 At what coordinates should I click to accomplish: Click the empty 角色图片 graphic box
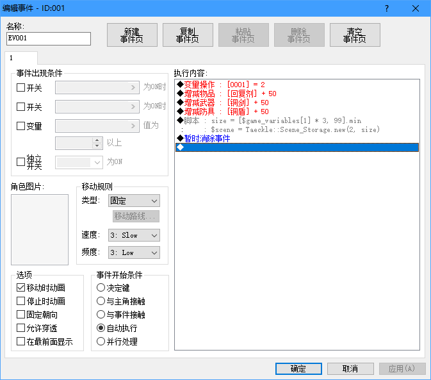pyautogui.click(x=40, y=229)
